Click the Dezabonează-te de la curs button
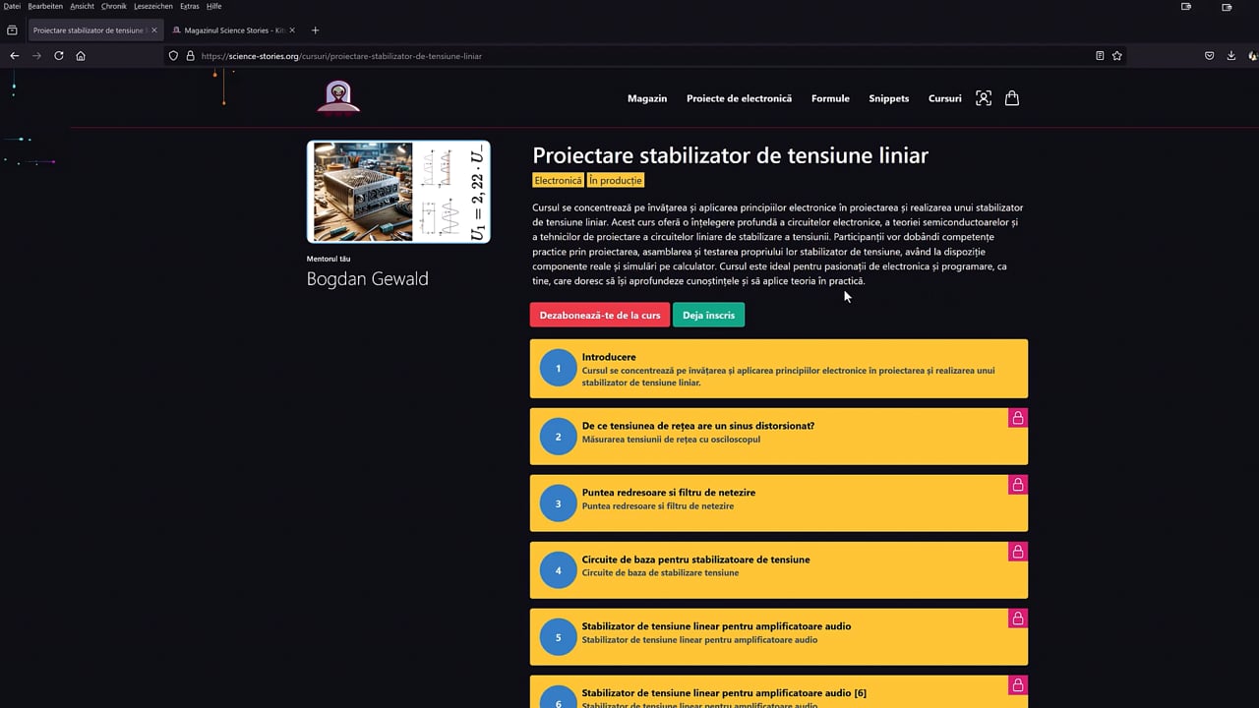 pos(600,315)
